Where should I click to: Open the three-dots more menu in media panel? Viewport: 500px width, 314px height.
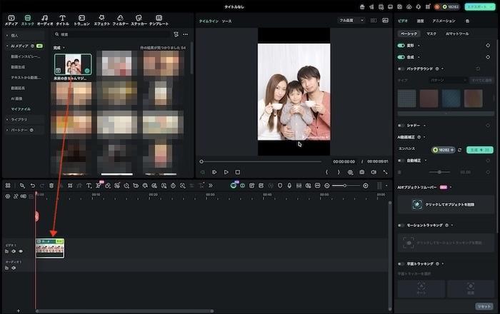186,34
